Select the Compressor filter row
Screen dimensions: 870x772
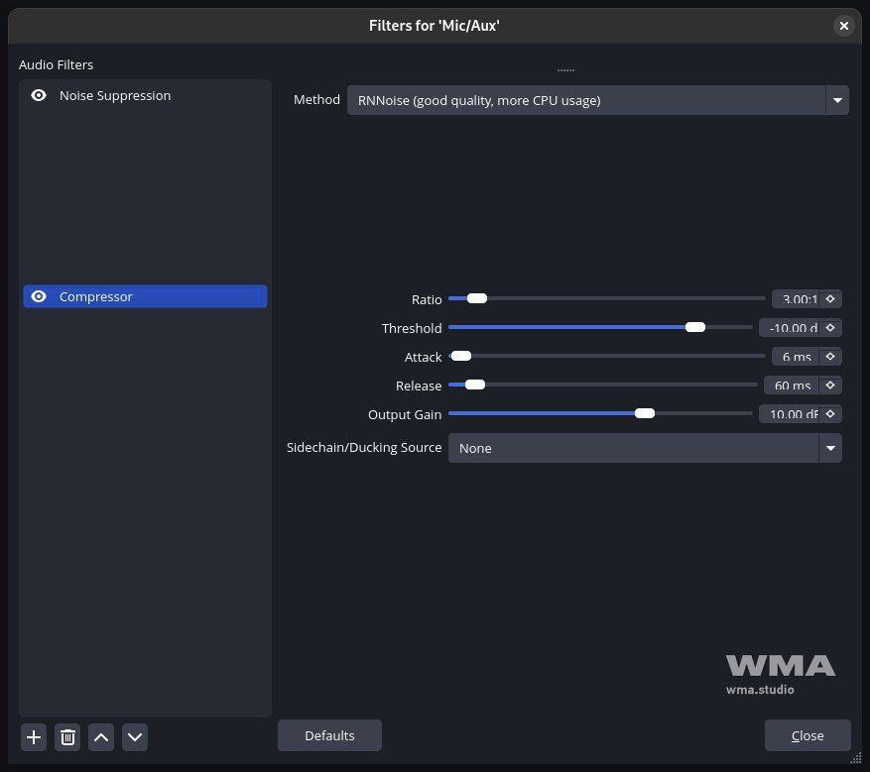point(145,296)
